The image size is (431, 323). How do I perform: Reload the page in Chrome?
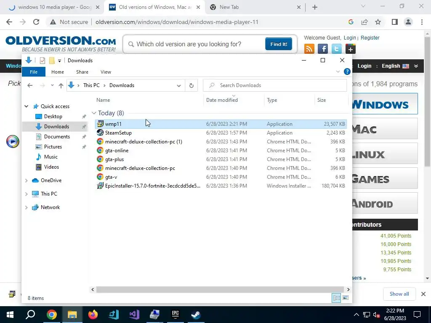36,22
